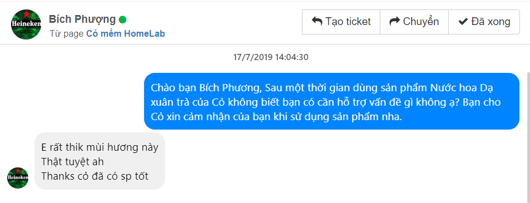Screen dimensions: 530x203
Task: Click the line "Thật tuyệt ah"
Action: (x=72, y=162)
